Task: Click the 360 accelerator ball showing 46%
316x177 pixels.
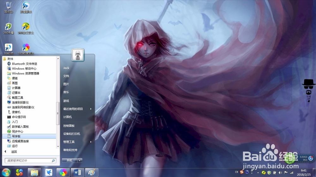Action: [290, 159]
